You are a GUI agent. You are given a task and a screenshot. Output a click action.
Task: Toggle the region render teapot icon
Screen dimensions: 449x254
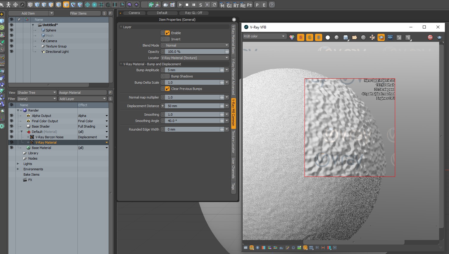pos(381,37)
